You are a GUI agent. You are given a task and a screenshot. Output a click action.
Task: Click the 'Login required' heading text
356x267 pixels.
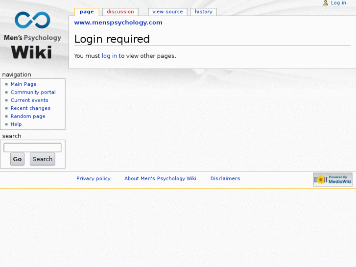[112, 39]
